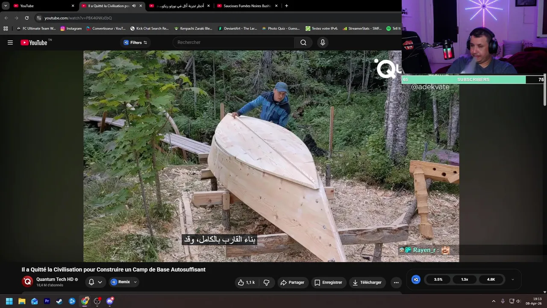The height and width of the screenshot is (308, 547).
Task: Open Testez votre IPv6 bookmark
Action: click(x=322, y=29)
